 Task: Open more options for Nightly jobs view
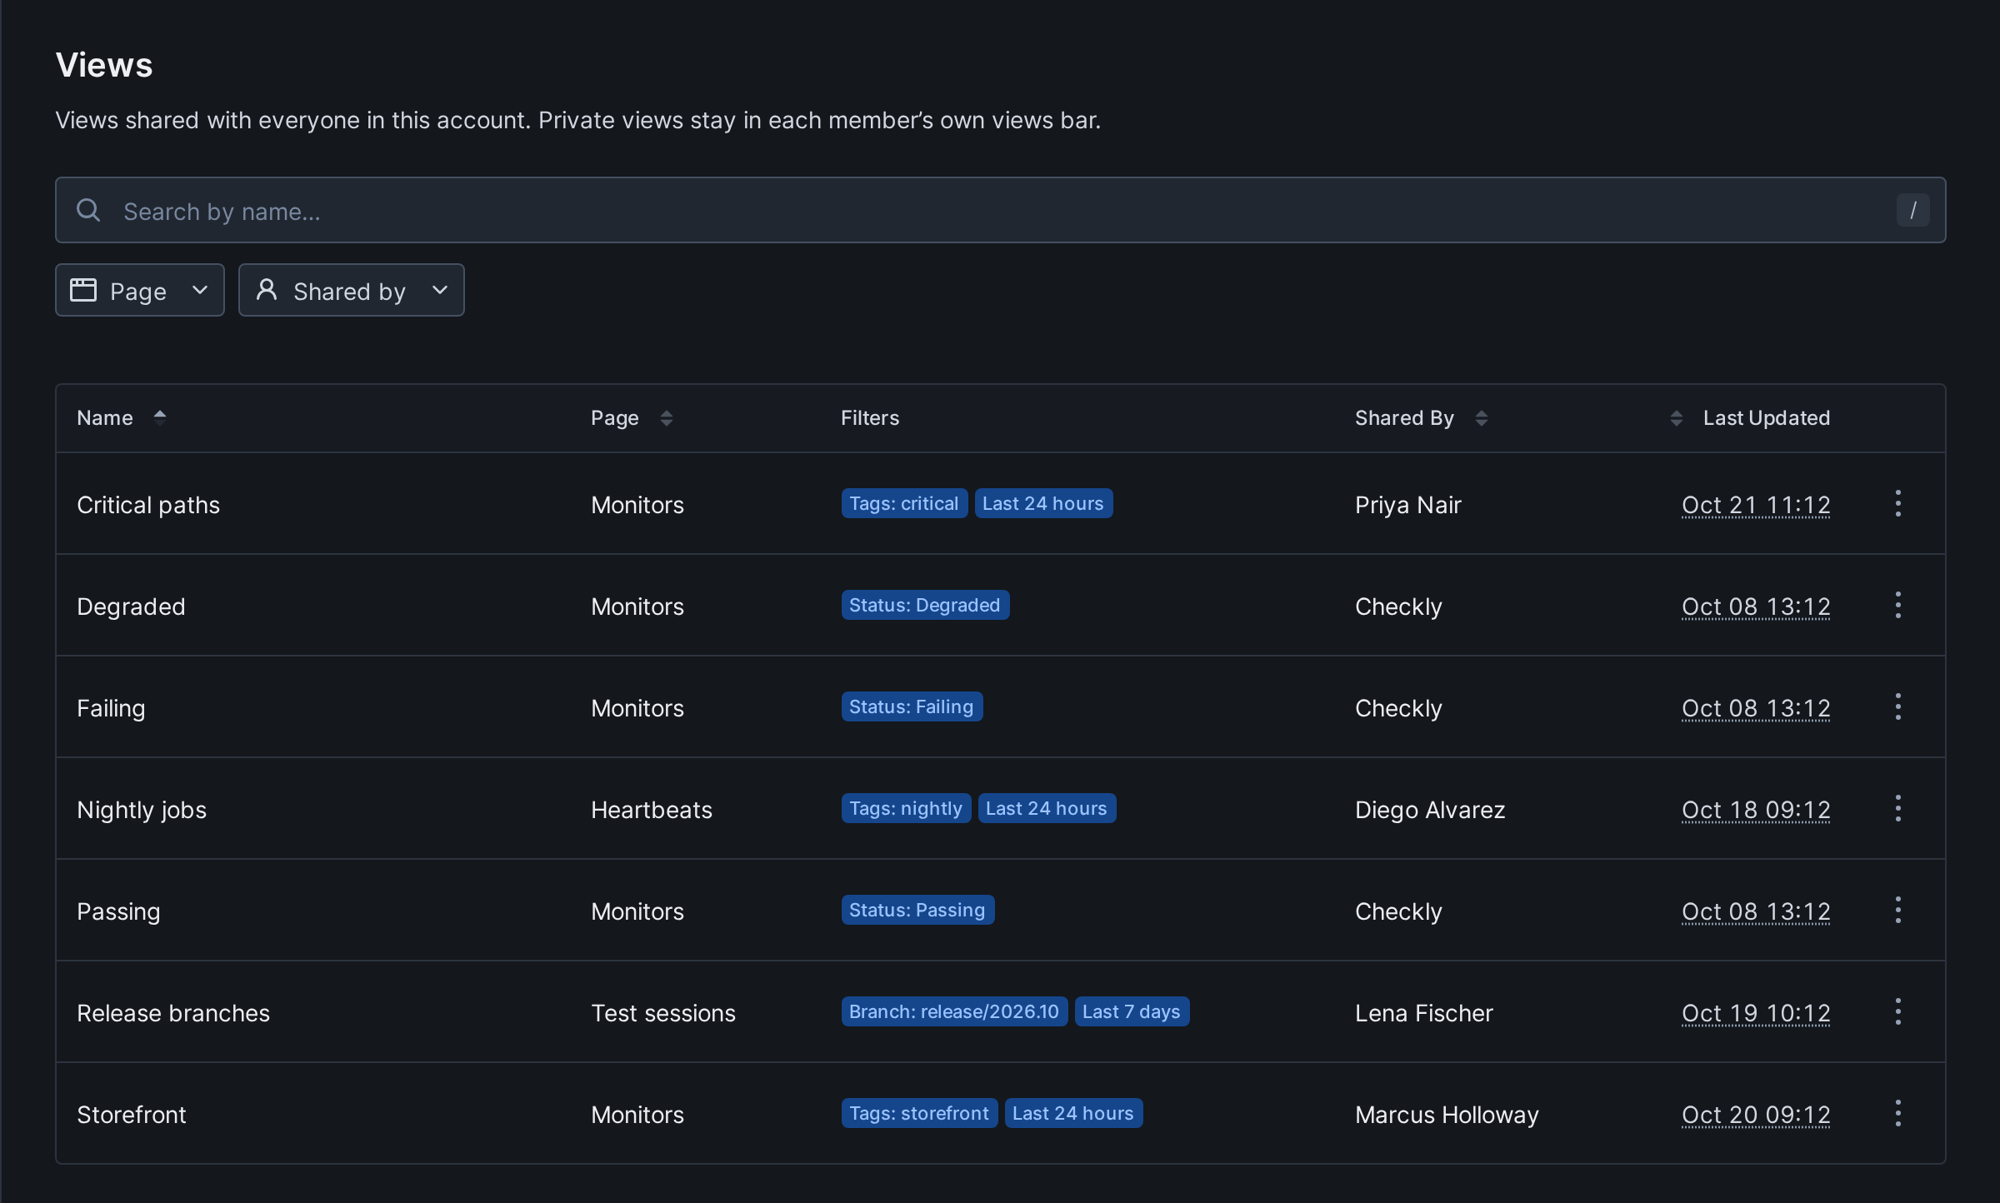[1898, 808]
